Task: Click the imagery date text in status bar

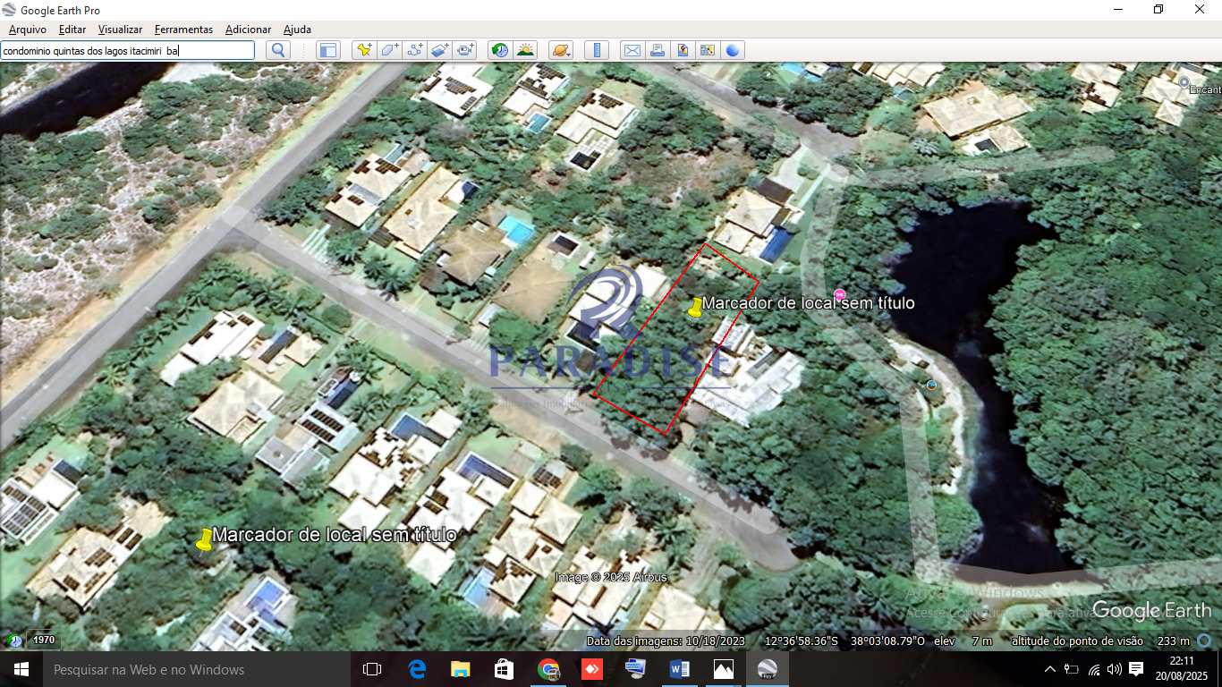Action: (666, 640)
